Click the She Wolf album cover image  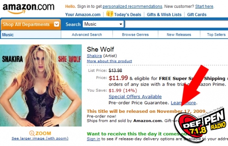41,85
